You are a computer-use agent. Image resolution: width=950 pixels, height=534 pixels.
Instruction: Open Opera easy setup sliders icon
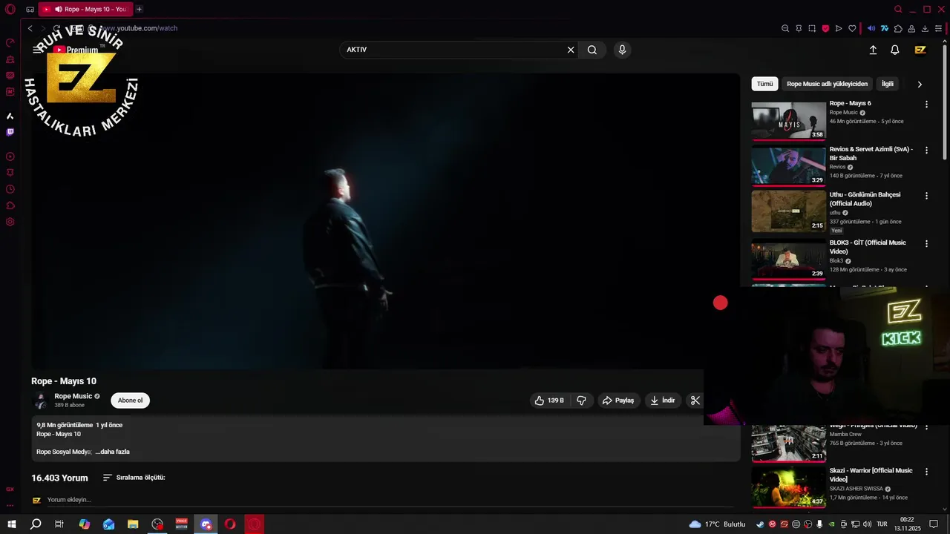click(938, 28)
